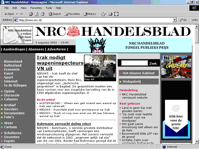
Task: Click the Zoek search button
Action: pos(153,64)
